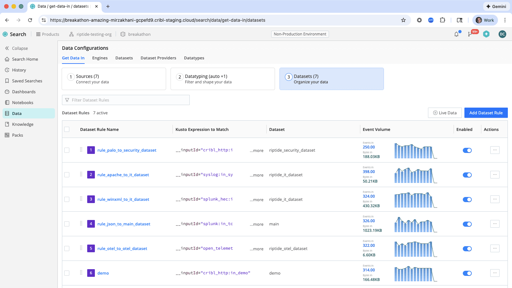Open actions menu for the demo rule

(495, 273)
